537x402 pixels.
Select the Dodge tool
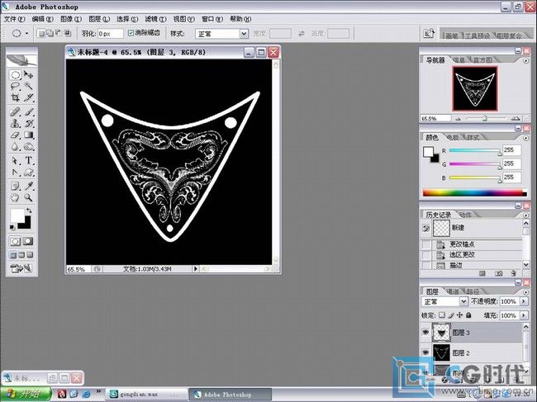point(28,147)
